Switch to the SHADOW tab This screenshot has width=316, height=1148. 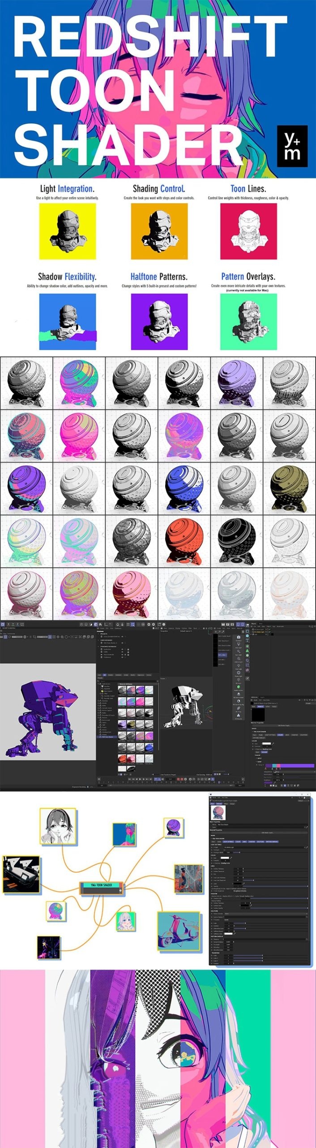click(252, 842)
